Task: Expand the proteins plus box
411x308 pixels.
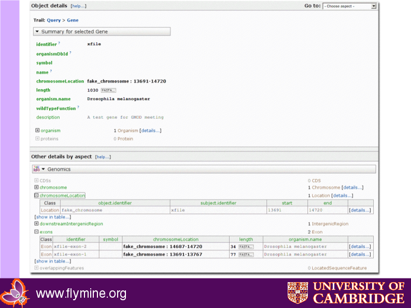Action: click(x=37, y=138)
